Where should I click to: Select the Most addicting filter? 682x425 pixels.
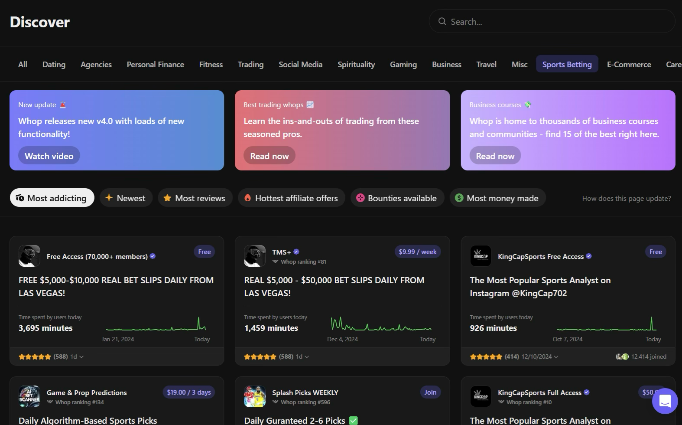[52, 198]
